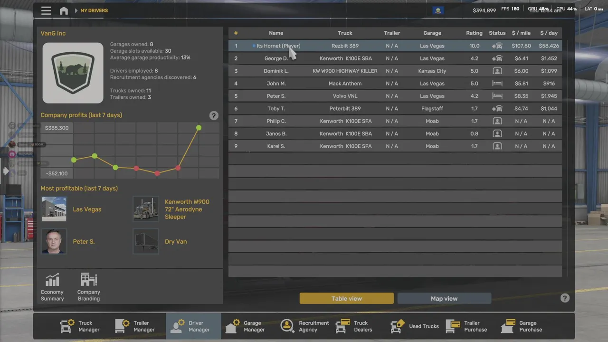This screenshot has height=342, width=608.
Task: Select driver Philip C. row
Action: (x=395, y=121)
